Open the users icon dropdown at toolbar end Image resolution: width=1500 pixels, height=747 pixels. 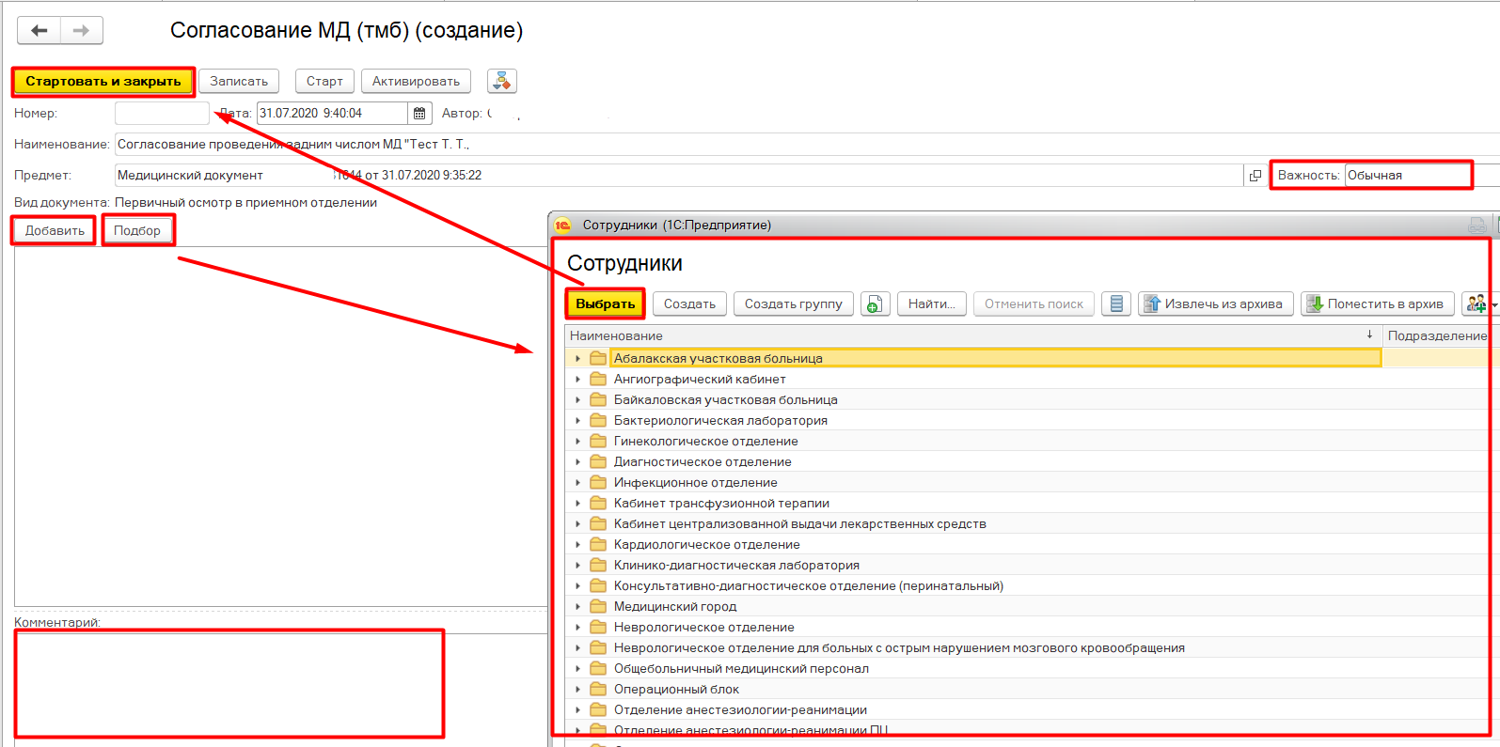[1480, 303]
